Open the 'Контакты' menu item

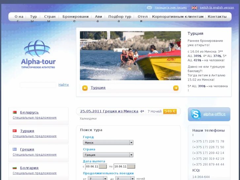point(217,17)
